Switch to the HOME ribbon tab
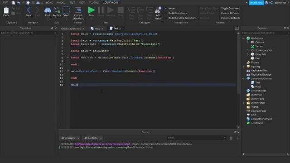 coord(49,3)
